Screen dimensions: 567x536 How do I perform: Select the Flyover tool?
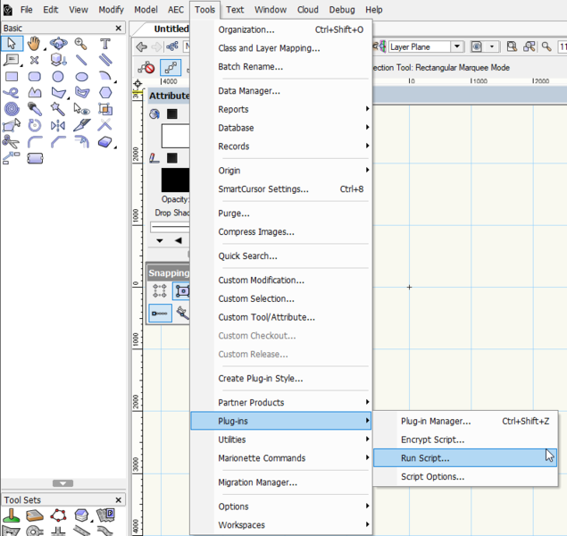(x=58, y=44)
